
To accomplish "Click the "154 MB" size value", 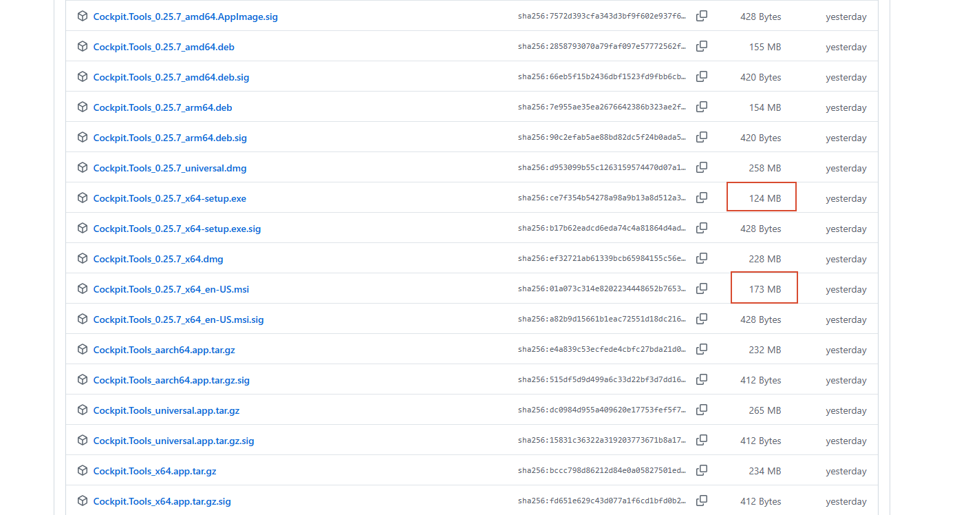I will pyautogui.click(x=765, y=107).
